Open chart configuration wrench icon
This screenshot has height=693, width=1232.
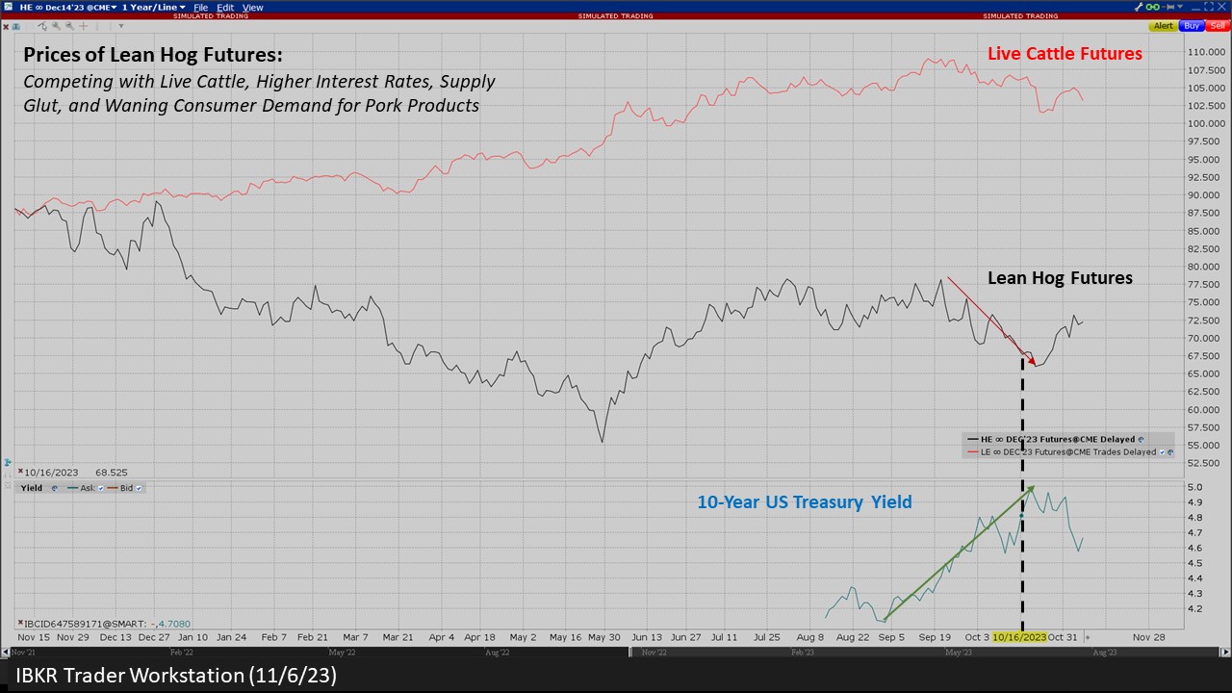pyautogui.click(x=1139, y=7)
